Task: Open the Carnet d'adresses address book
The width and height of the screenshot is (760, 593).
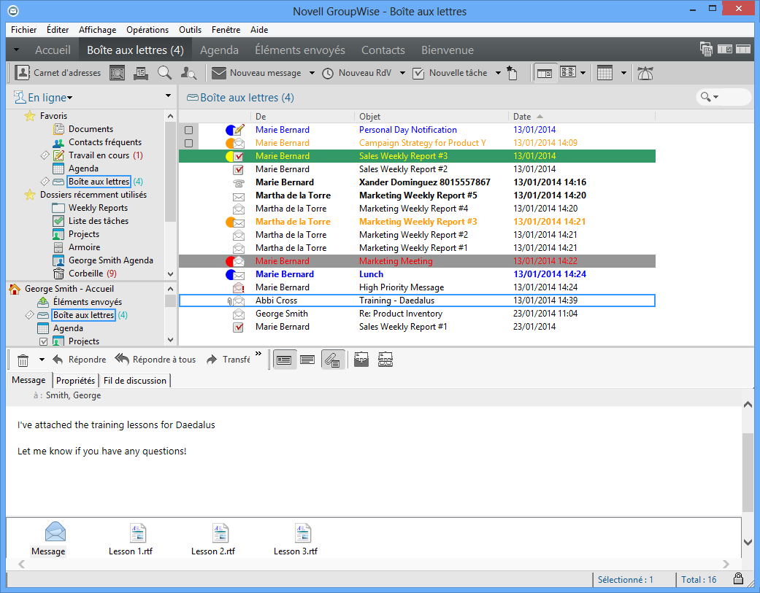Action: tap(58, 73)
